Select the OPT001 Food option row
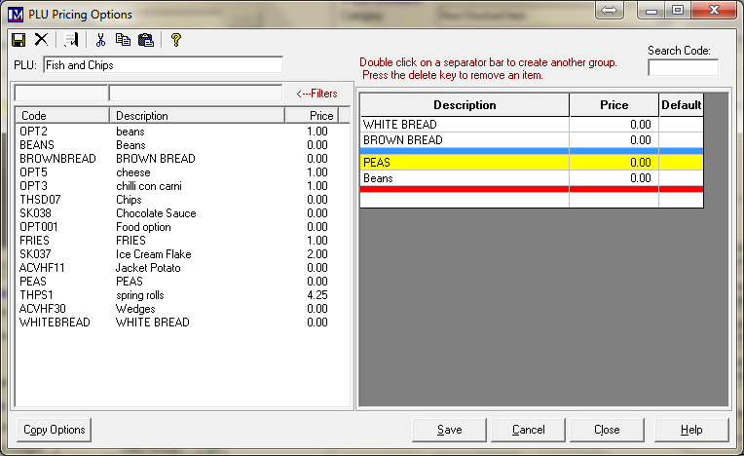 (182, 227)
